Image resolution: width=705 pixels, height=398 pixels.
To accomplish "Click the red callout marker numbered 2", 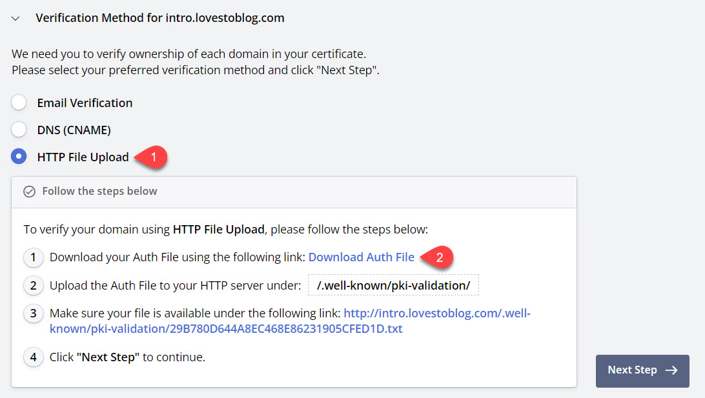I will point(438,257).
